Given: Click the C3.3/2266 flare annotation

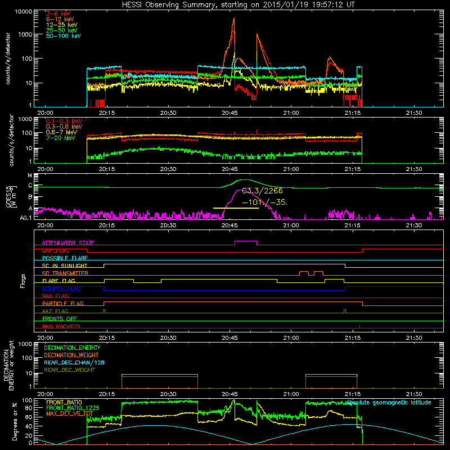Looking at the screenshot, I should pyautogui.click(x=262, y=191).
